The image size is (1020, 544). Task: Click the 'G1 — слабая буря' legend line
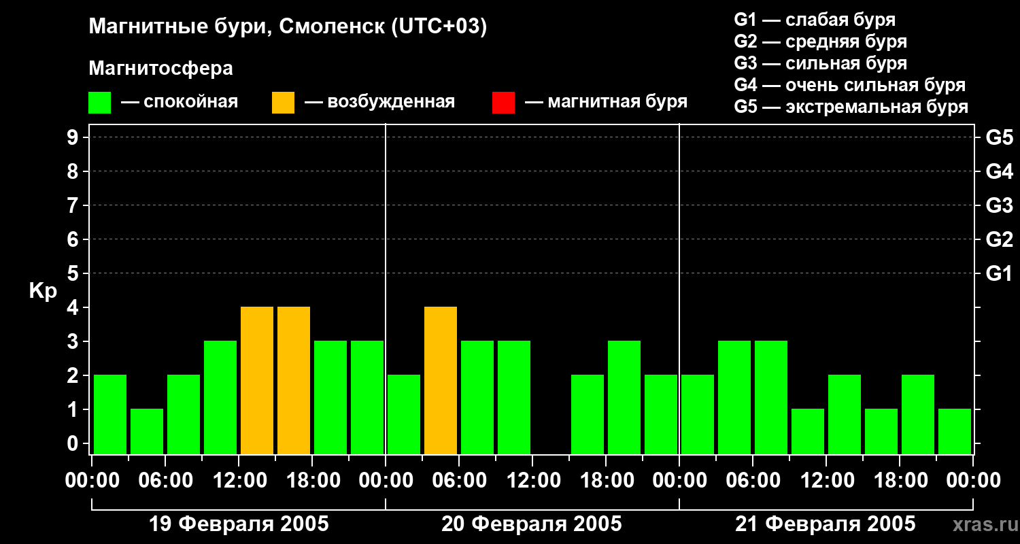tap(815, 20)
